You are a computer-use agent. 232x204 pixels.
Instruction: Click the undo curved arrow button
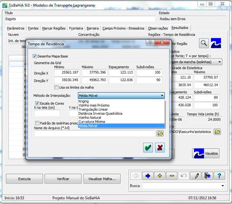click(x=183, y=176)
